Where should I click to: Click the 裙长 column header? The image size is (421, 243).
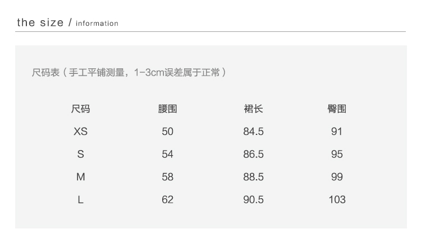click(x=253, y=109)
